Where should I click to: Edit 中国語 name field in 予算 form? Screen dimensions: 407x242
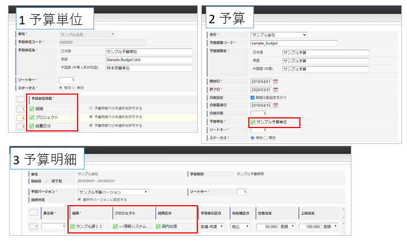click(x=326, y=69)
